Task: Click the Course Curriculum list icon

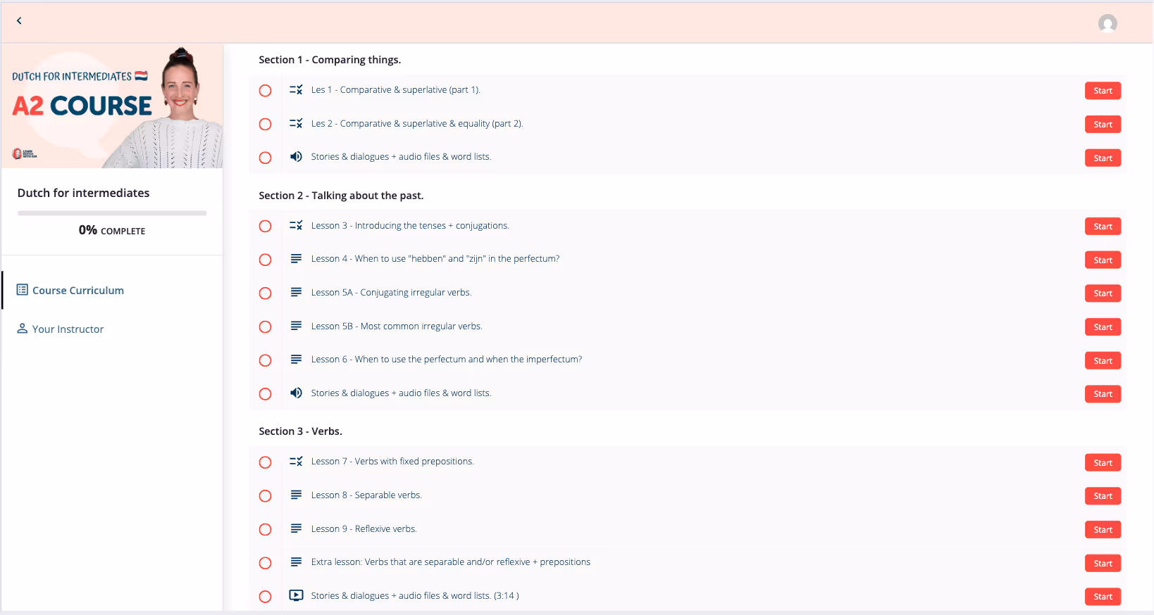Action: (x=23, y=290)
